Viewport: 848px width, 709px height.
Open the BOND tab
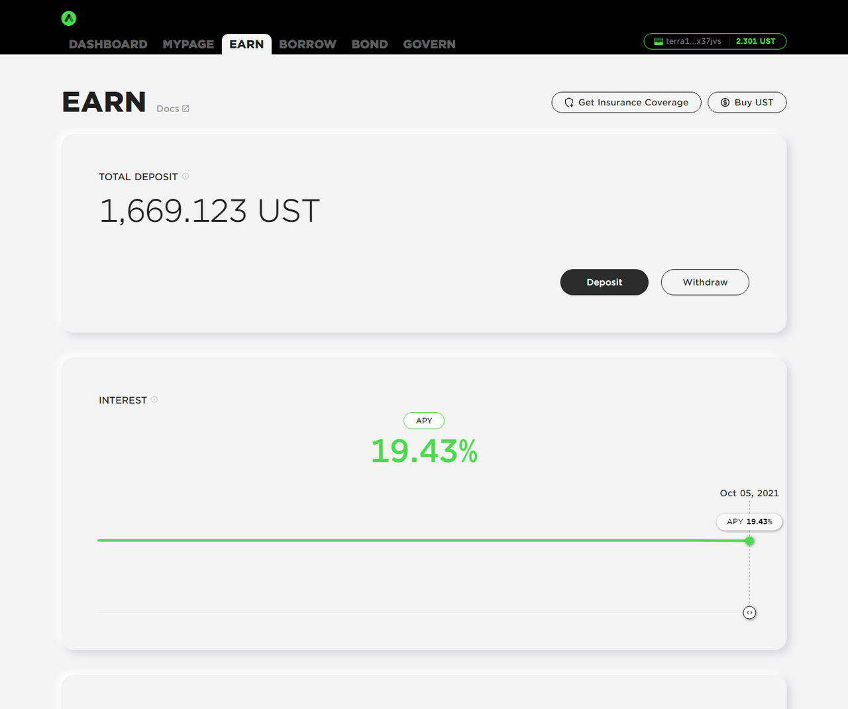(x=370, y=44)
